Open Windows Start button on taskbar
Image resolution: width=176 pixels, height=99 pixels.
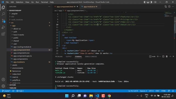click(67, 96)
